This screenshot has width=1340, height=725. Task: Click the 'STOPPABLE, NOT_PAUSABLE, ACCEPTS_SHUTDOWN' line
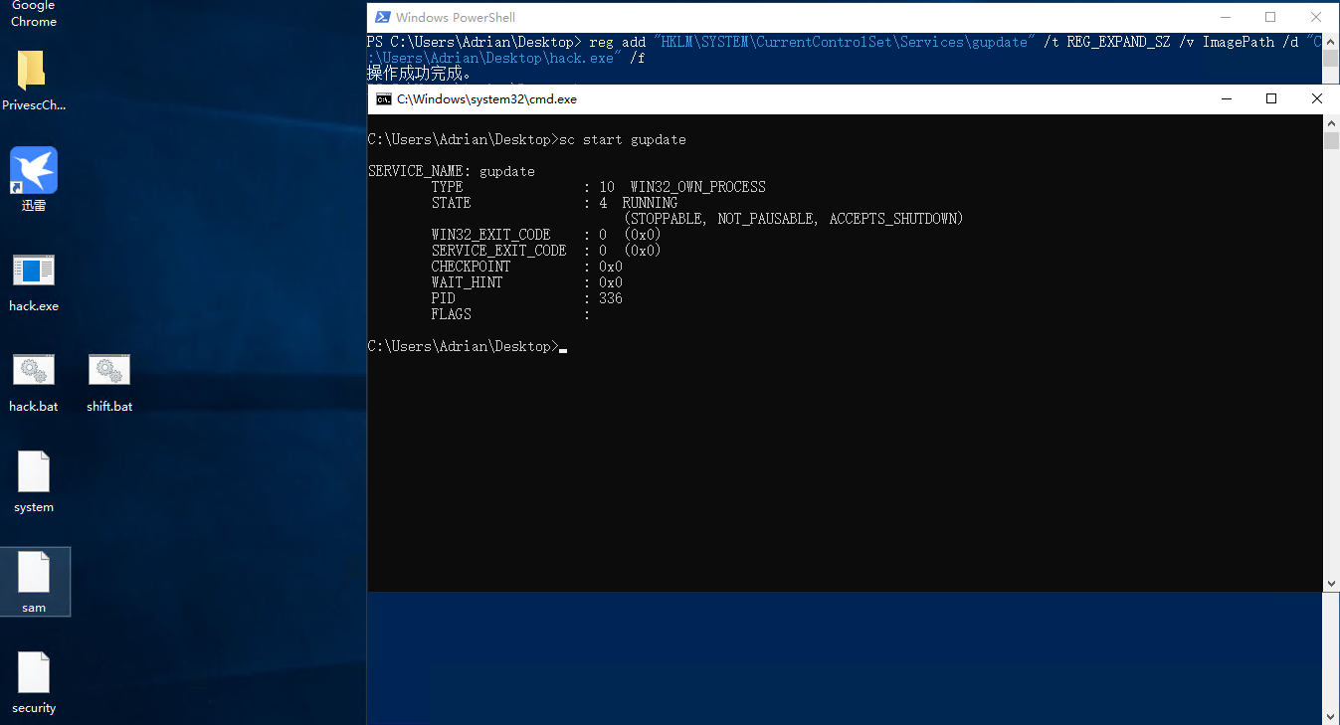coord(794,219)
